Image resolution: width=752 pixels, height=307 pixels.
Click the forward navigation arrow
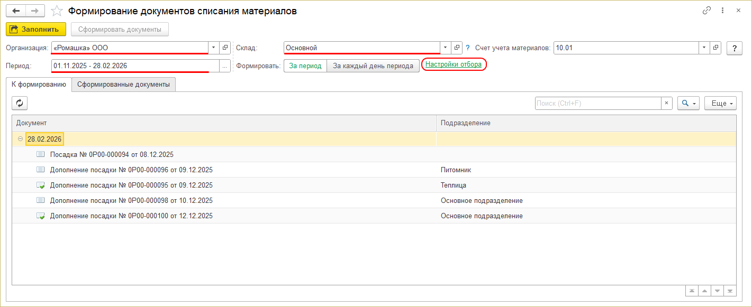34,11
